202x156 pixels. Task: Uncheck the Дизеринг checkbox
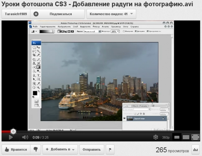[x=136, y=31]
